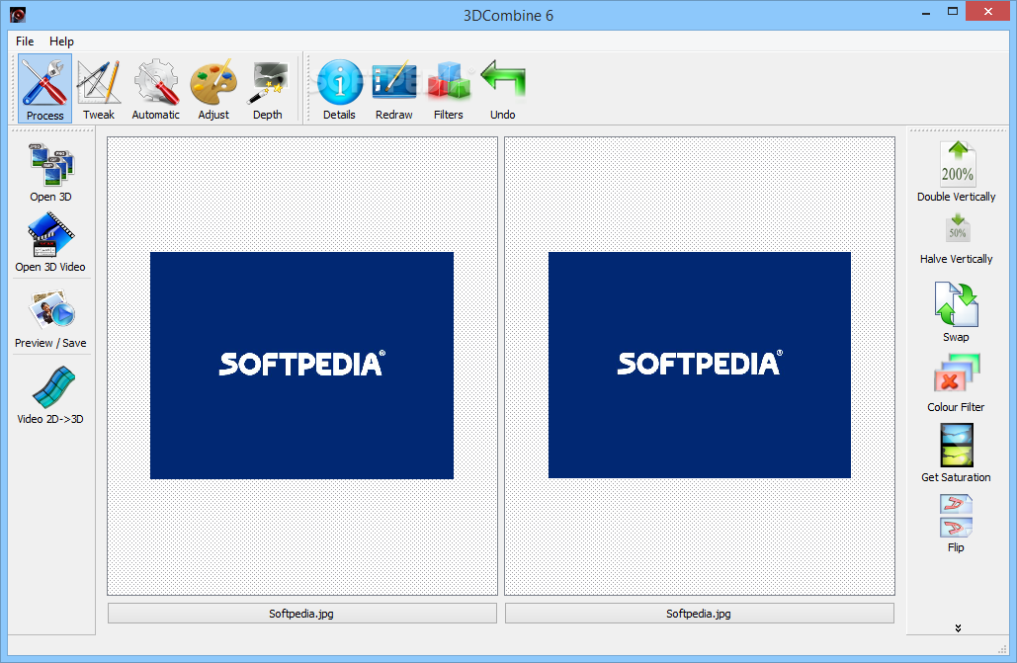
Task: Click Open 3D images icon
Action: (x=51, y=172)
